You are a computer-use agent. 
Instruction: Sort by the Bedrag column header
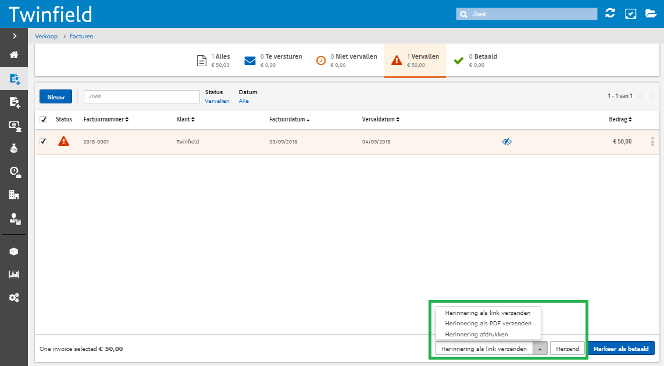pos(620,119)
